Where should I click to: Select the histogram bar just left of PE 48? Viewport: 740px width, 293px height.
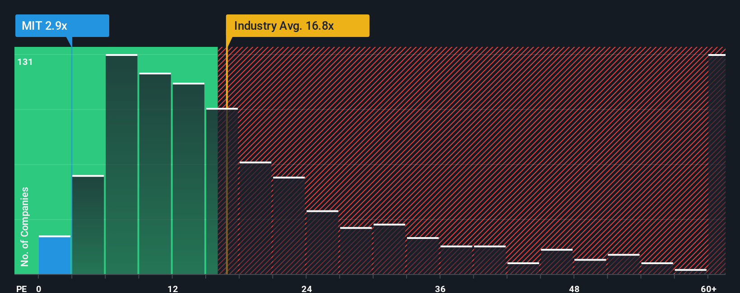(x=556, y=261)
